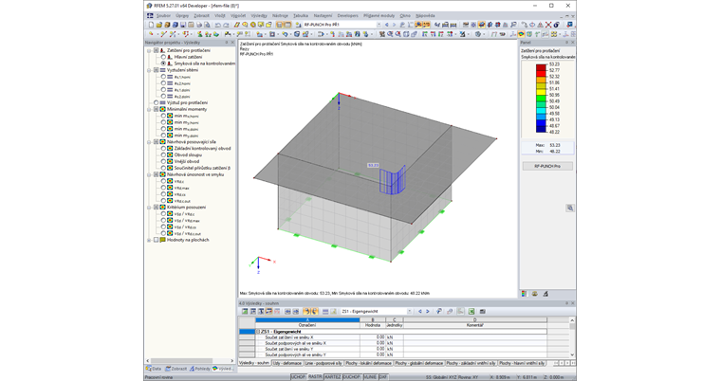Click results table vertical scrollbar down arrow

pos(572,354)
